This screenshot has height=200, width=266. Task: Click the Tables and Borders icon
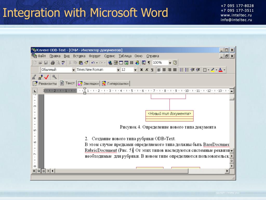point(116,63)
